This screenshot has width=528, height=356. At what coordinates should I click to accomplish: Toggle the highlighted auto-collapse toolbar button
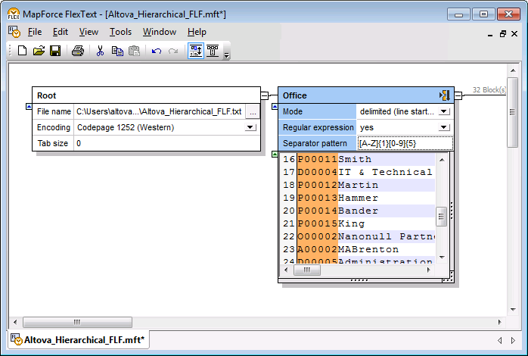pyautogui.click(x=196, y=51)
